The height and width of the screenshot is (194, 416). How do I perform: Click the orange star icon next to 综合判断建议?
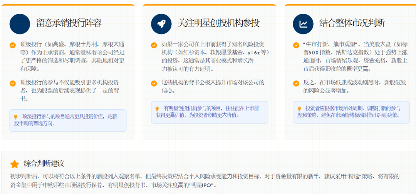point(14,164)
